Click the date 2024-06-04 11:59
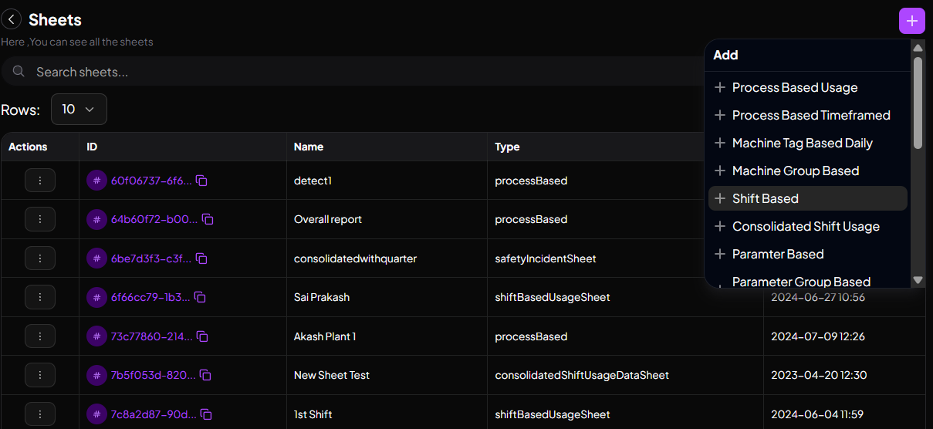This screenshot has width=933, height=429. 818,414
